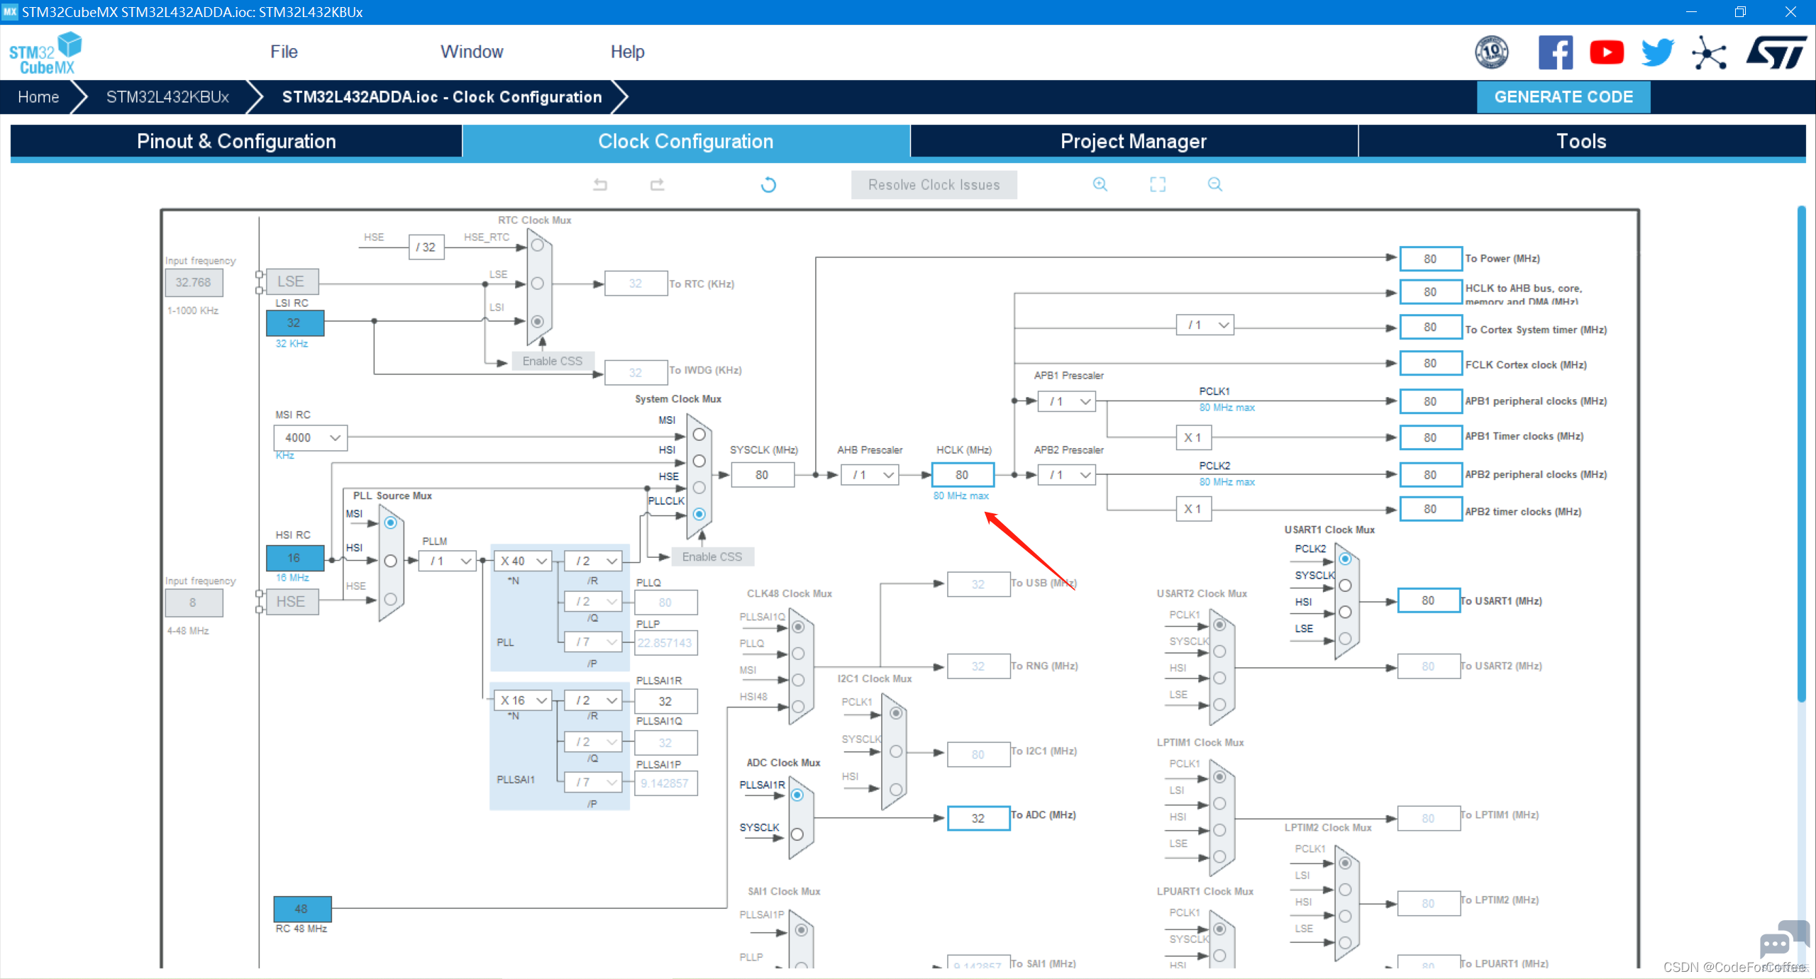Open the chat assistant icon
The height and width of the screenshot is (979, 1816).
(1783, 940)
